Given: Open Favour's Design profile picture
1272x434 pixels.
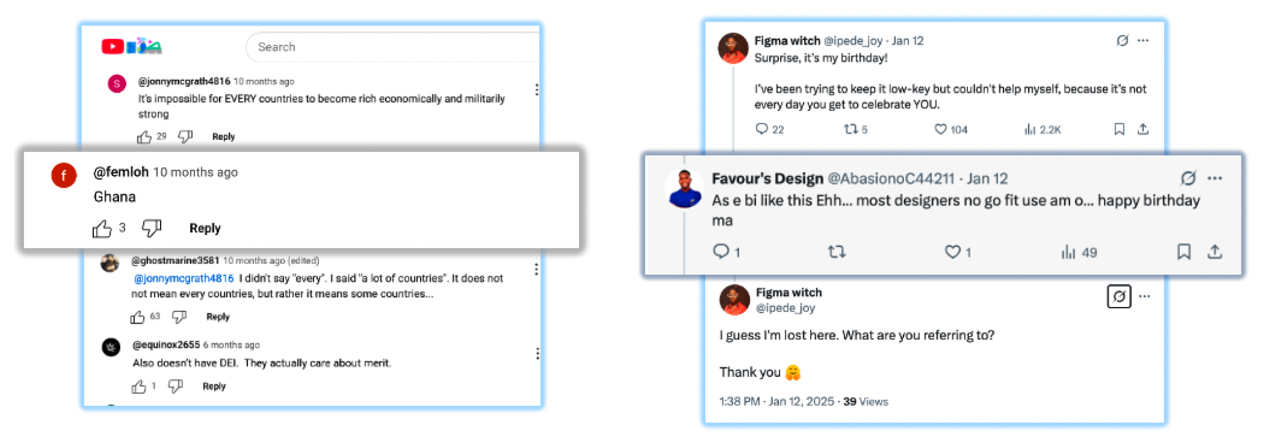Looking at the screenshot, I should (684, 189).
